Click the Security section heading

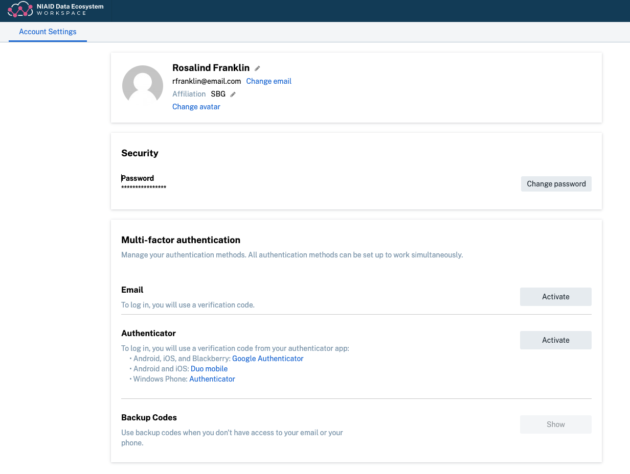tap(140, 153)
